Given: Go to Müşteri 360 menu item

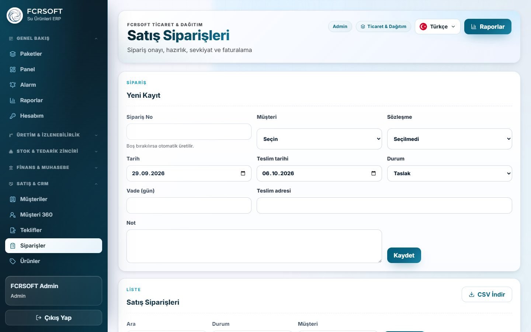Looking at the screenshot, I should [x=54, y=215].
